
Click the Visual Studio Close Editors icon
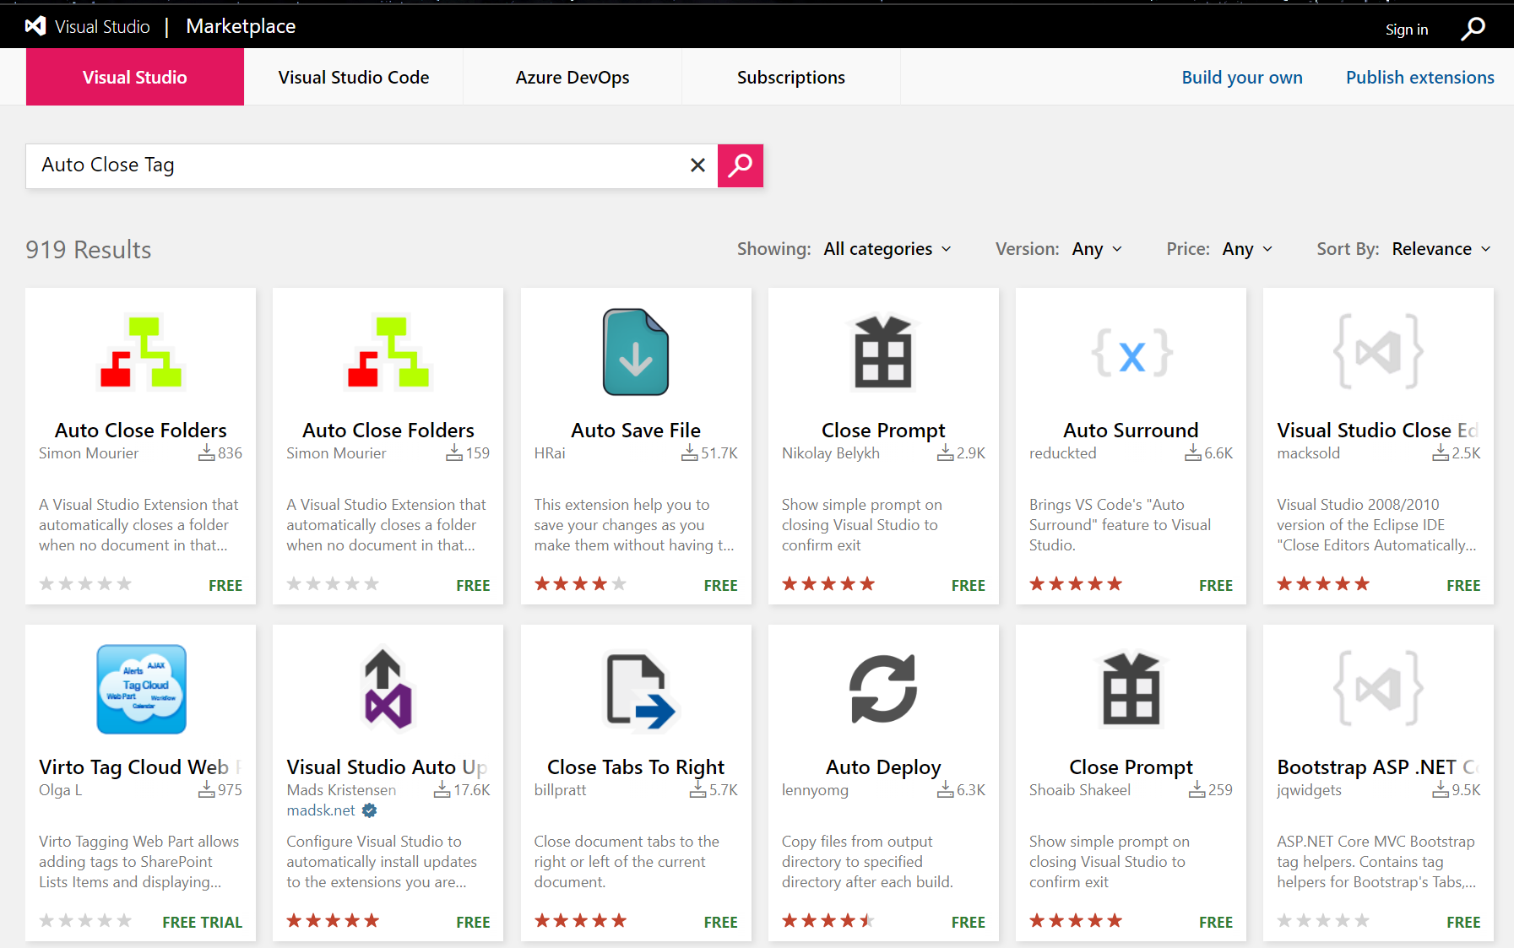[x=1378, y=351]
